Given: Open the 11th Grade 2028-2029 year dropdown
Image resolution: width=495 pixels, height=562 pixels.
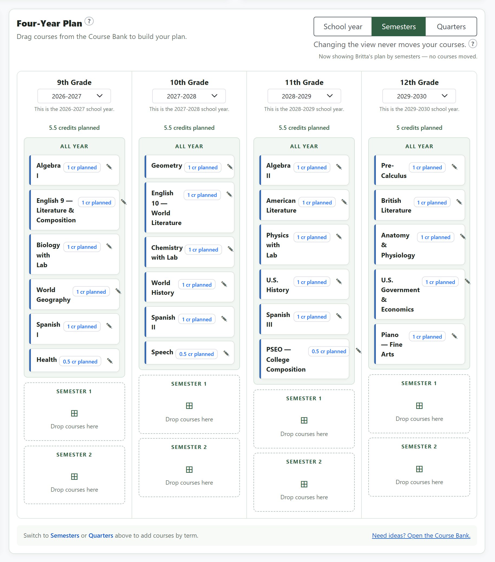Looking at the screenshot, I should tap(304, 96).
